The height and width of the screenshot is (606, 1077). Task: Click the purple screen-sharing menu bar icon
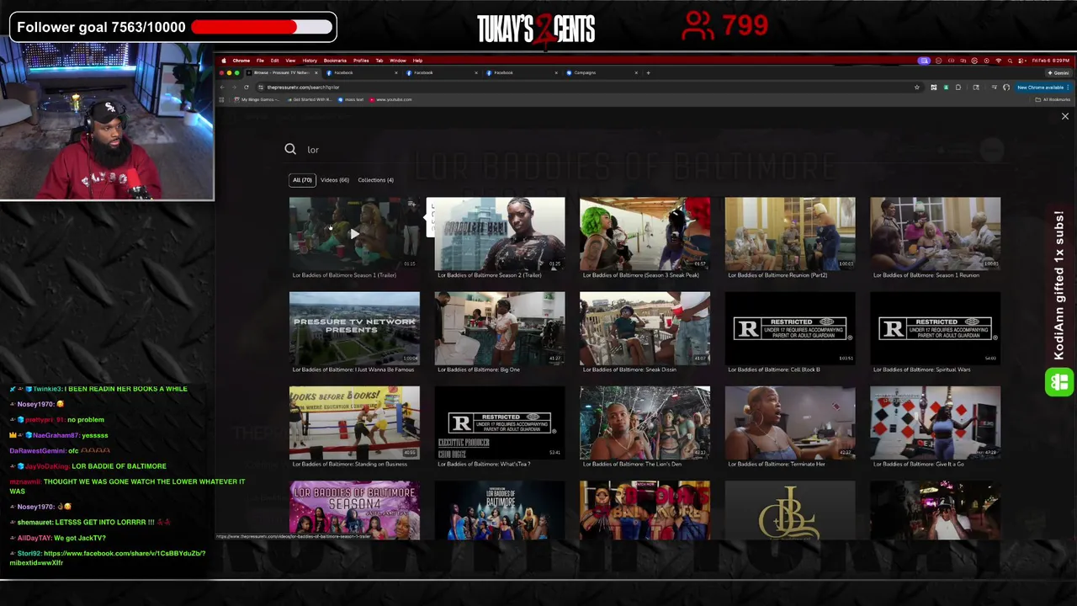[x=924, y=61]
